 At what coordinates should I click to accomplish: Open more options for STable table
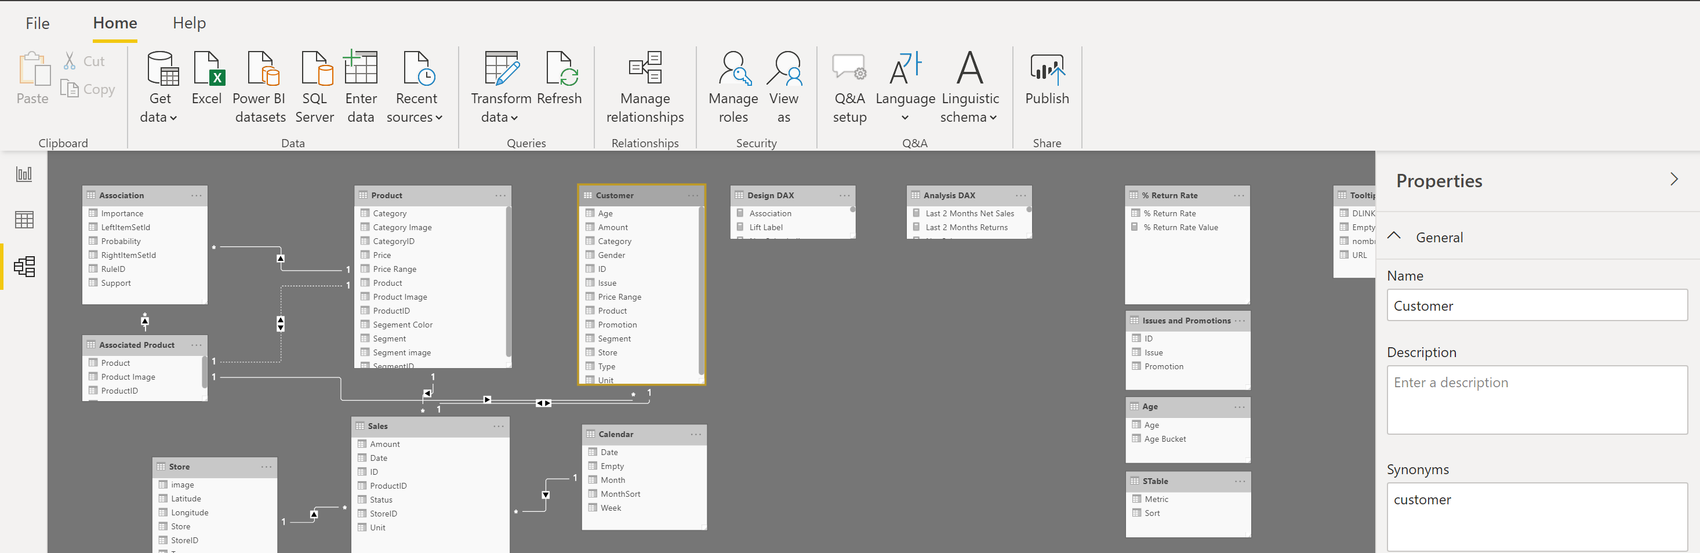tap(1240, 482)
